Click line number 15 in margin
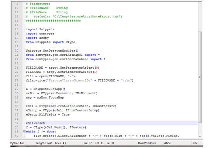 tap(17, 30)
